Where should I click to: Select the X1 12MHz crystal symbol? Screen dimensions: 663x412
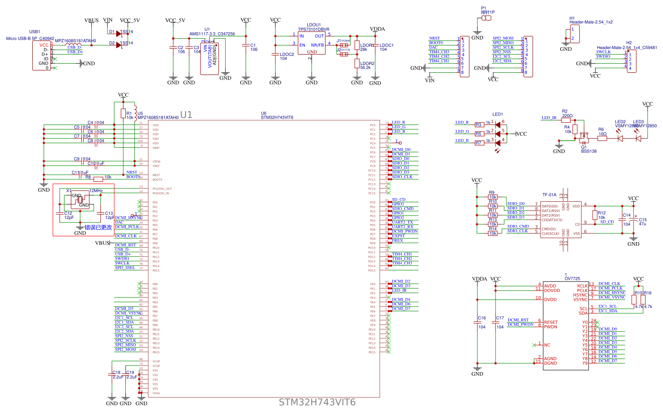coord(80,199)
